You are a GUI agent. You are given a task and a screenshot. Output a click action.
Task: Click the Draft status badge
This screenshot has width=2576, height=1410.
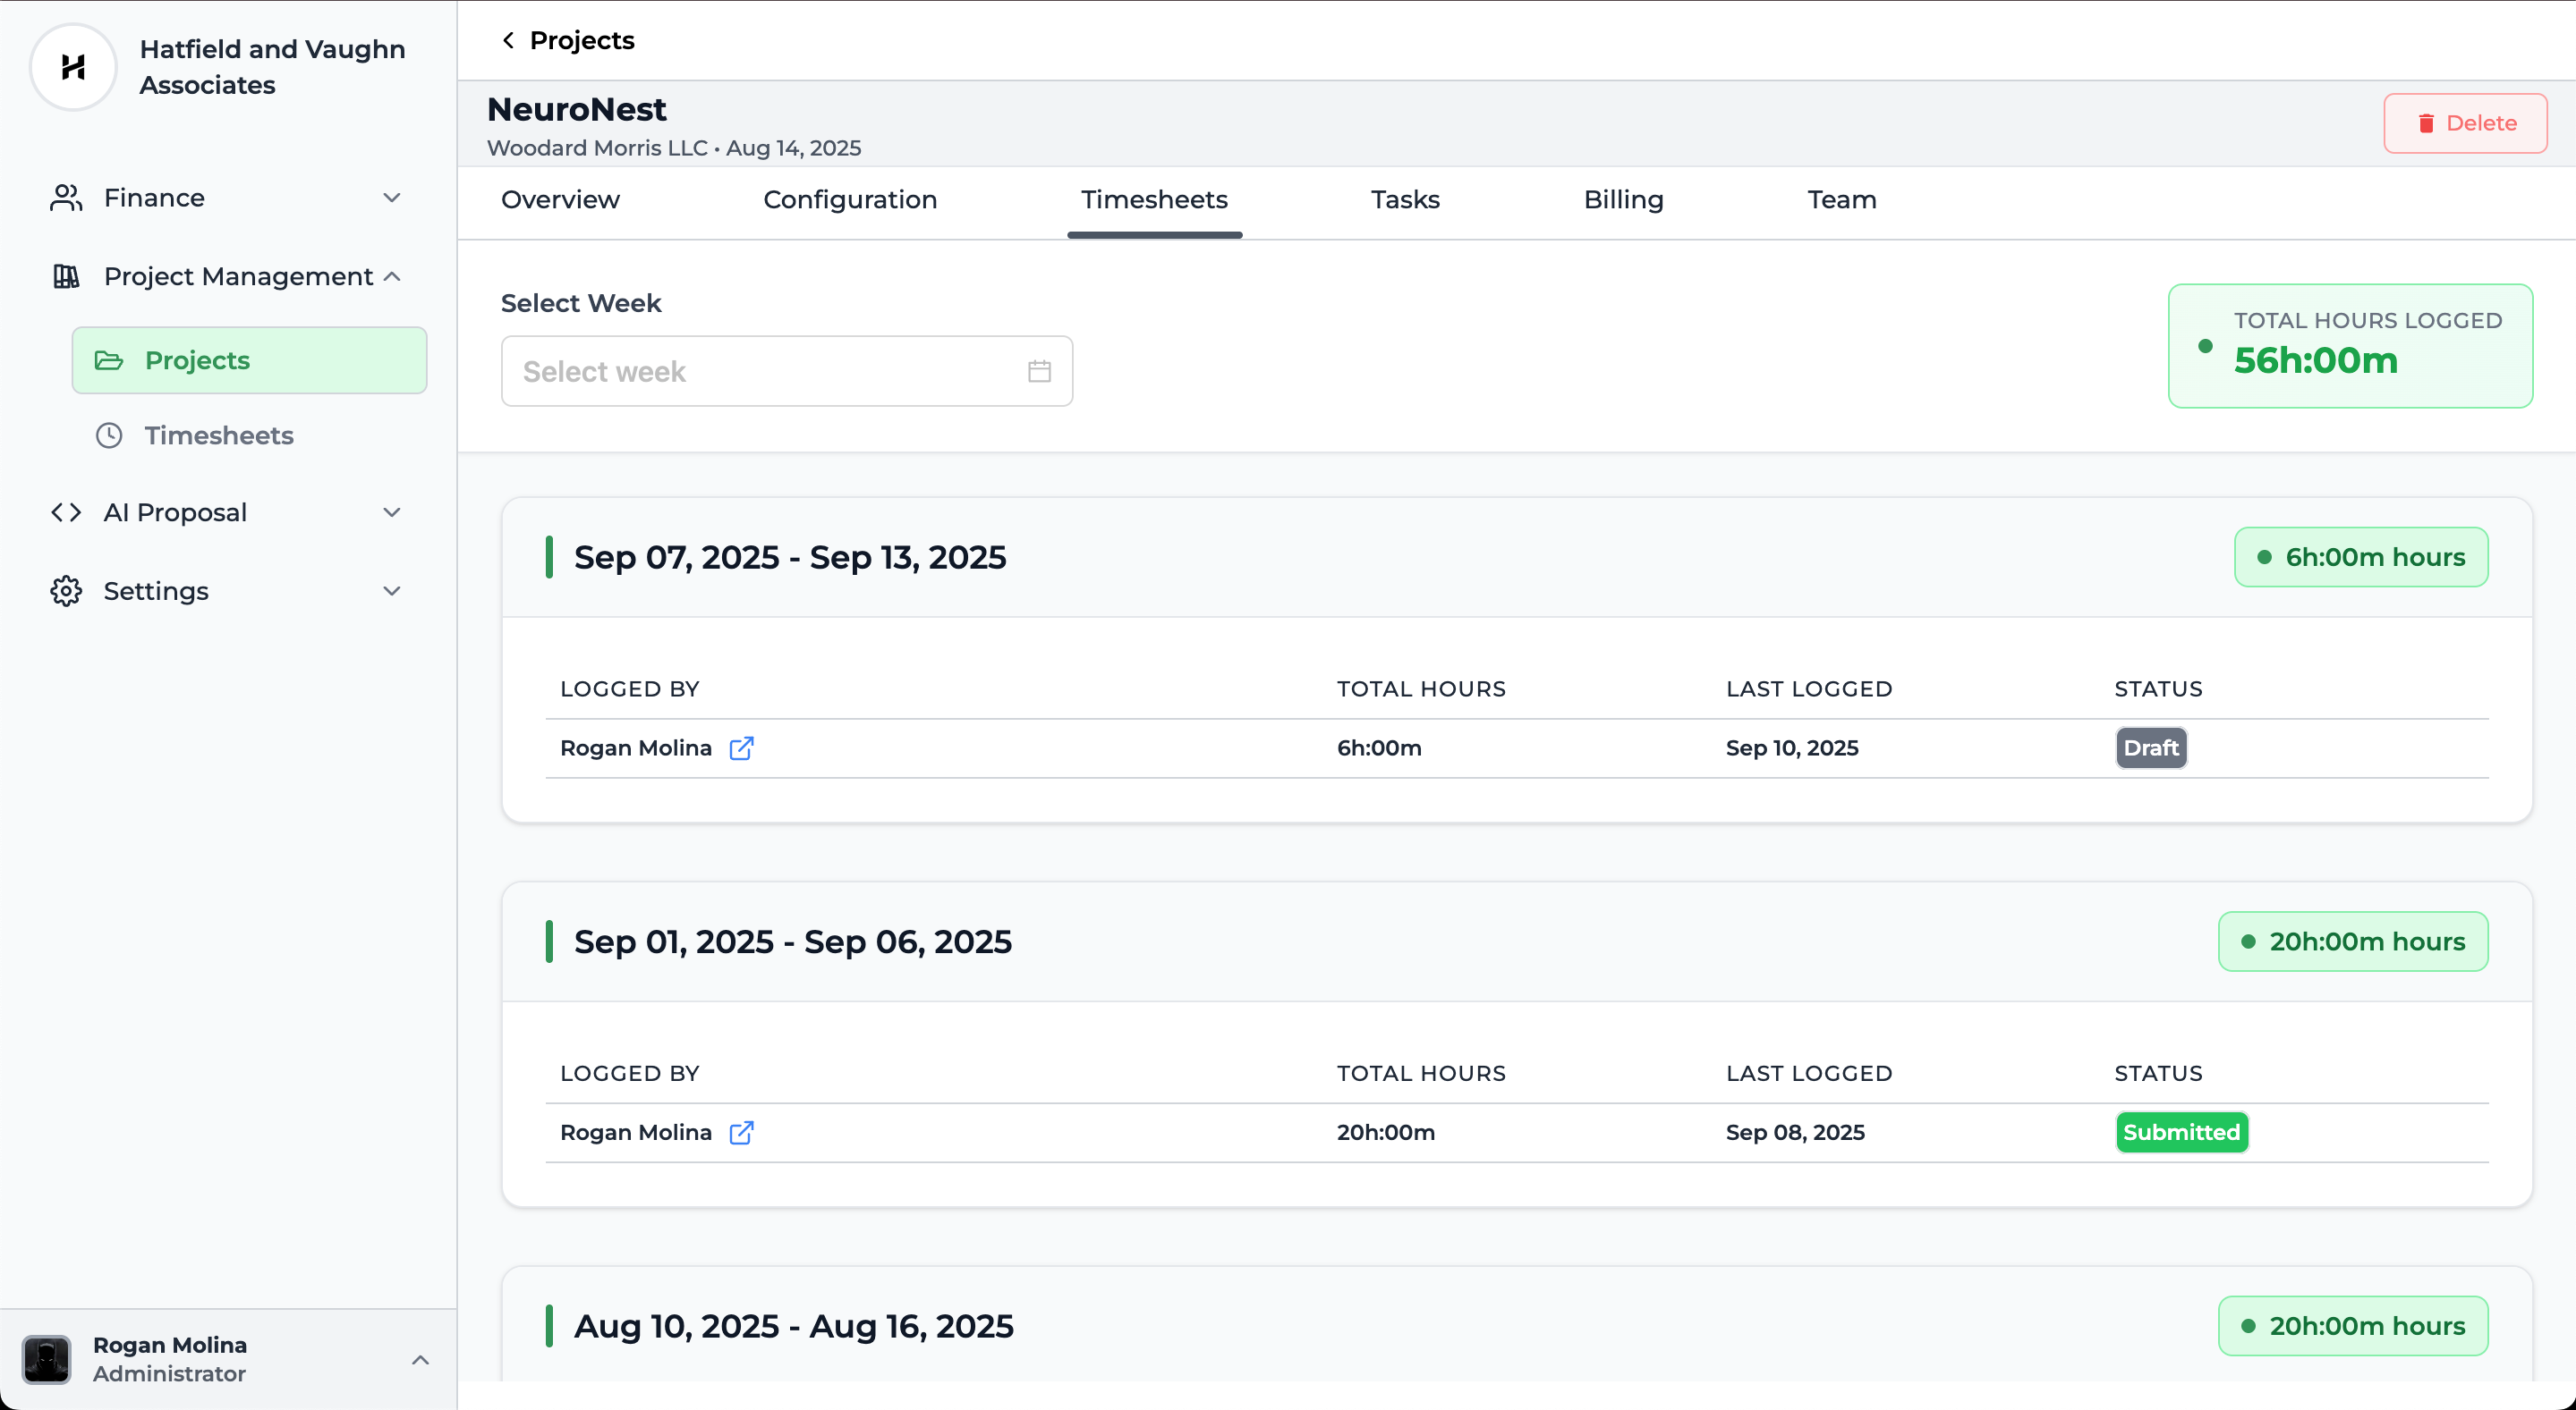click(x=2150, y=748)
